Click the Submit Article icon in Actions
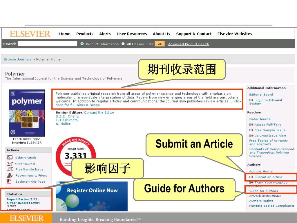Screen dimensions: 297x223 click(10, 158)
